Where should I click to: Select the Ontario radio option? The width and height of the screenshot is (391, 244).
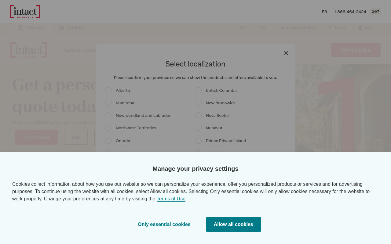click(108, 141)
